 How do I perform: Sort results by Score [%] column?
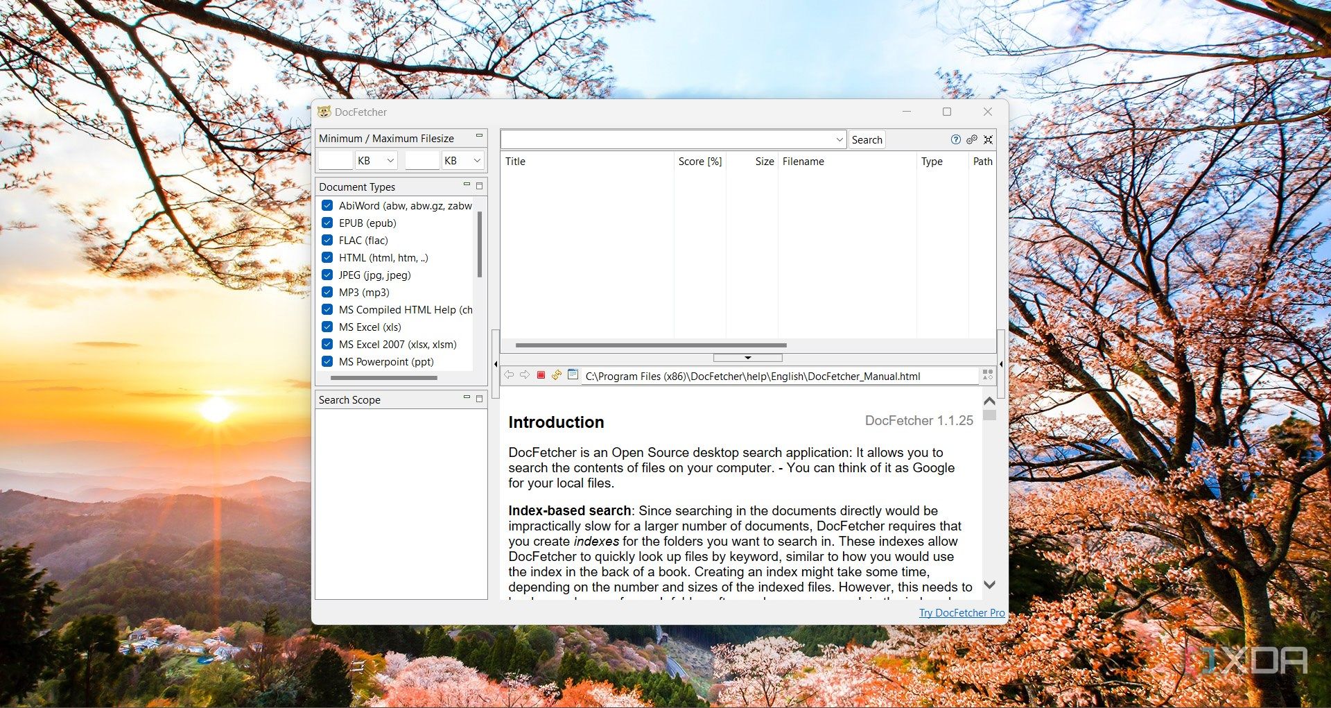tap(700, 161)
